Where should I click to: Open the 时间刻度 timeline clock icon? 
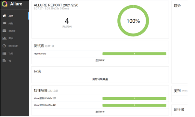4,46
